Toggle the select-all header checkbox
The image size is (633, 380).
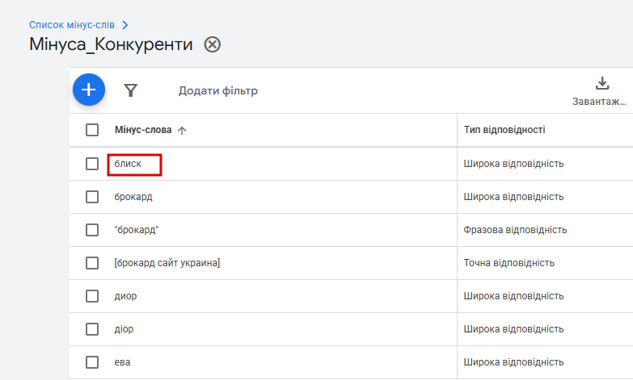coord(92,130)
